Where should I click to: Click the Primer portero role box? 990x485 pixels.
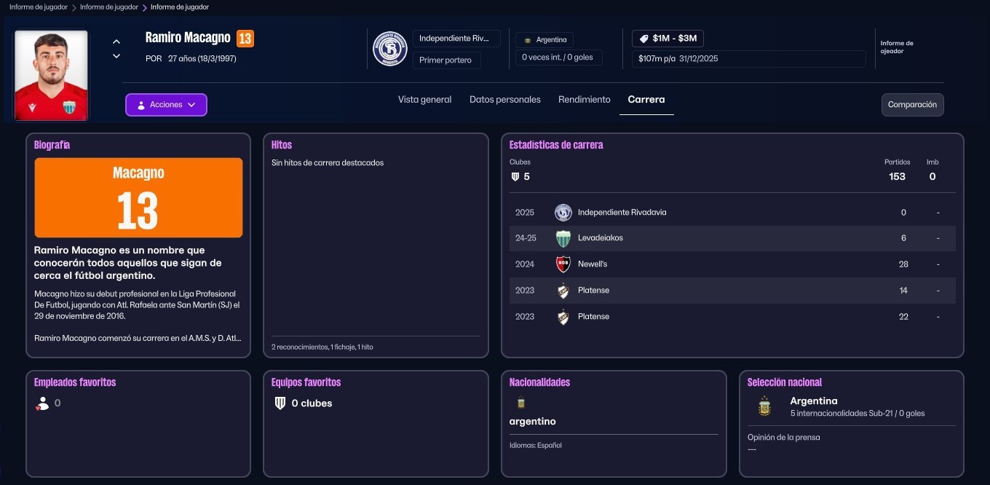pyautogui.click(x=445, y=60)
